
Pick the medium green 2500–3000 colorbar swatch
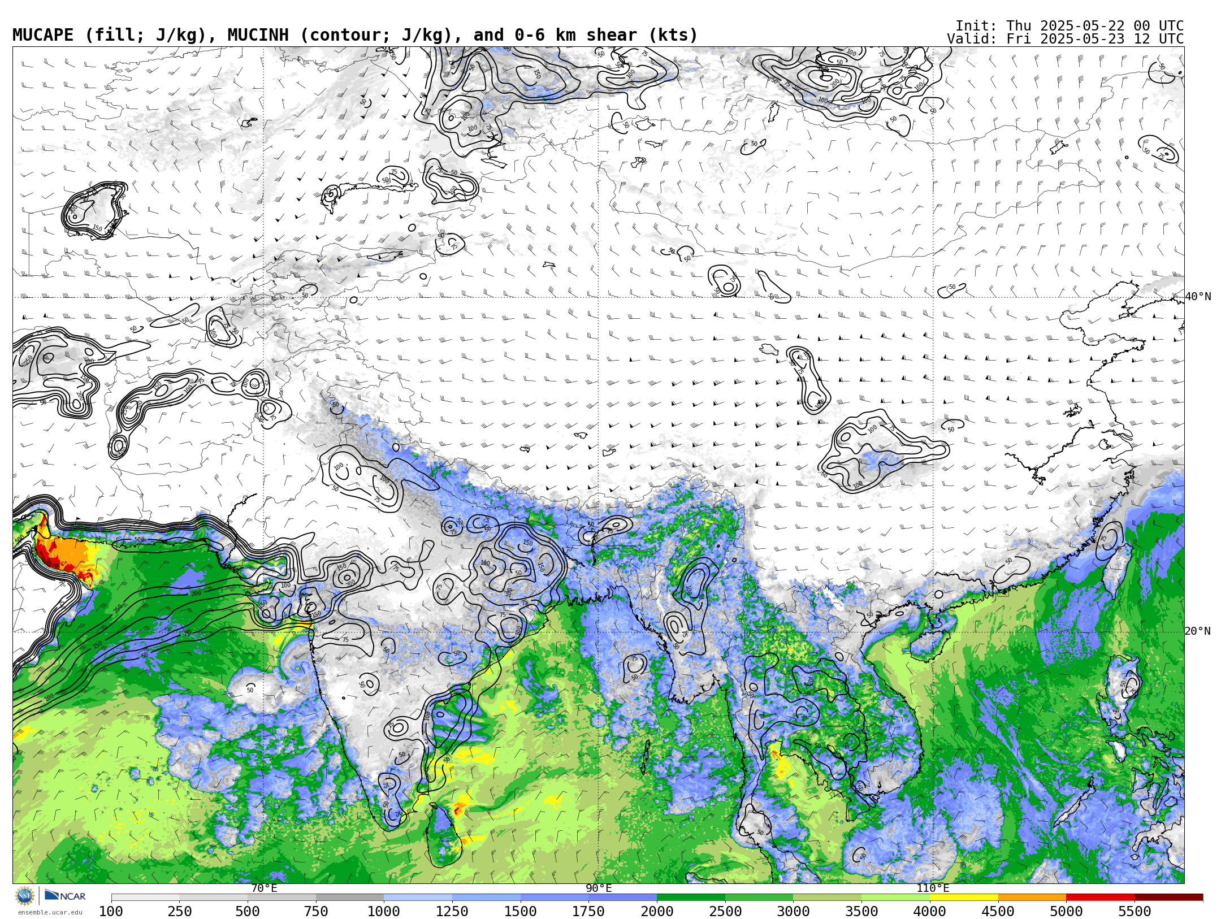coord(759,898)
